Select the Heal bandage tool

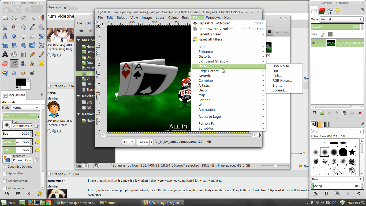[41, 64]
